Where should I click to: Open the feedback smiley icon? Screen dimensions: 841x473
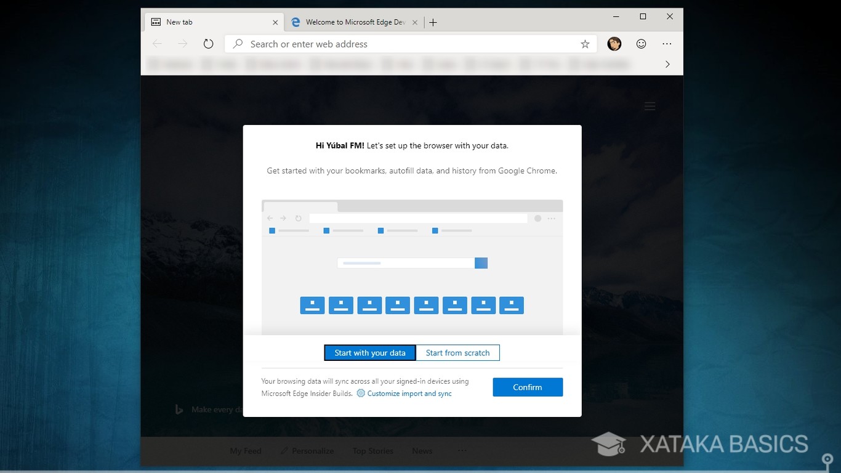641,44
